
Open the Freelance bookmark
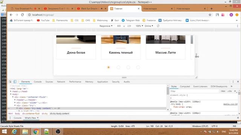coord(149,20)
